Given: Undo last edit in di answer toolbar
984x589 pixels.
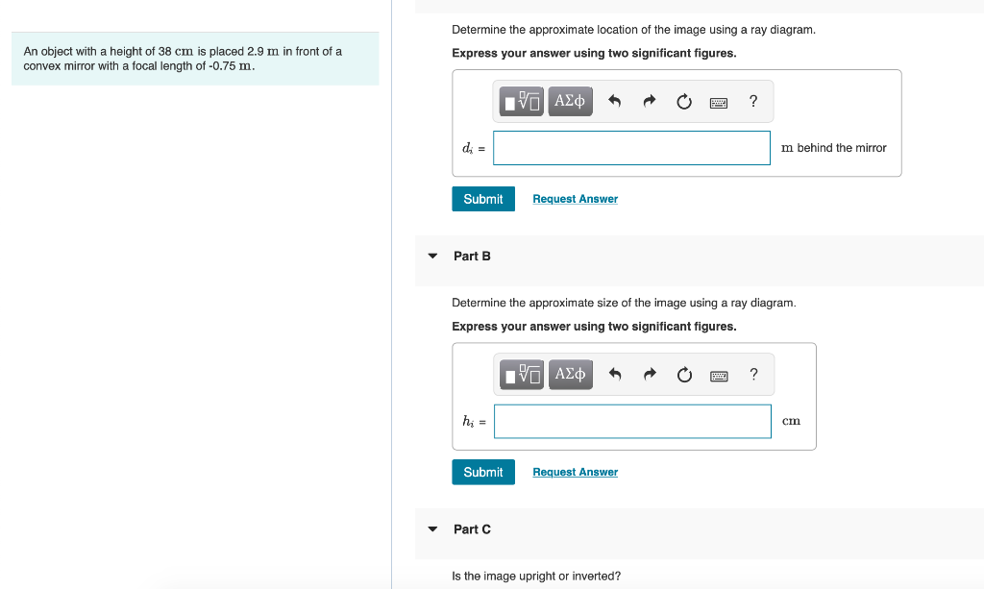Looking at the screenshot, I should (614, 101).
